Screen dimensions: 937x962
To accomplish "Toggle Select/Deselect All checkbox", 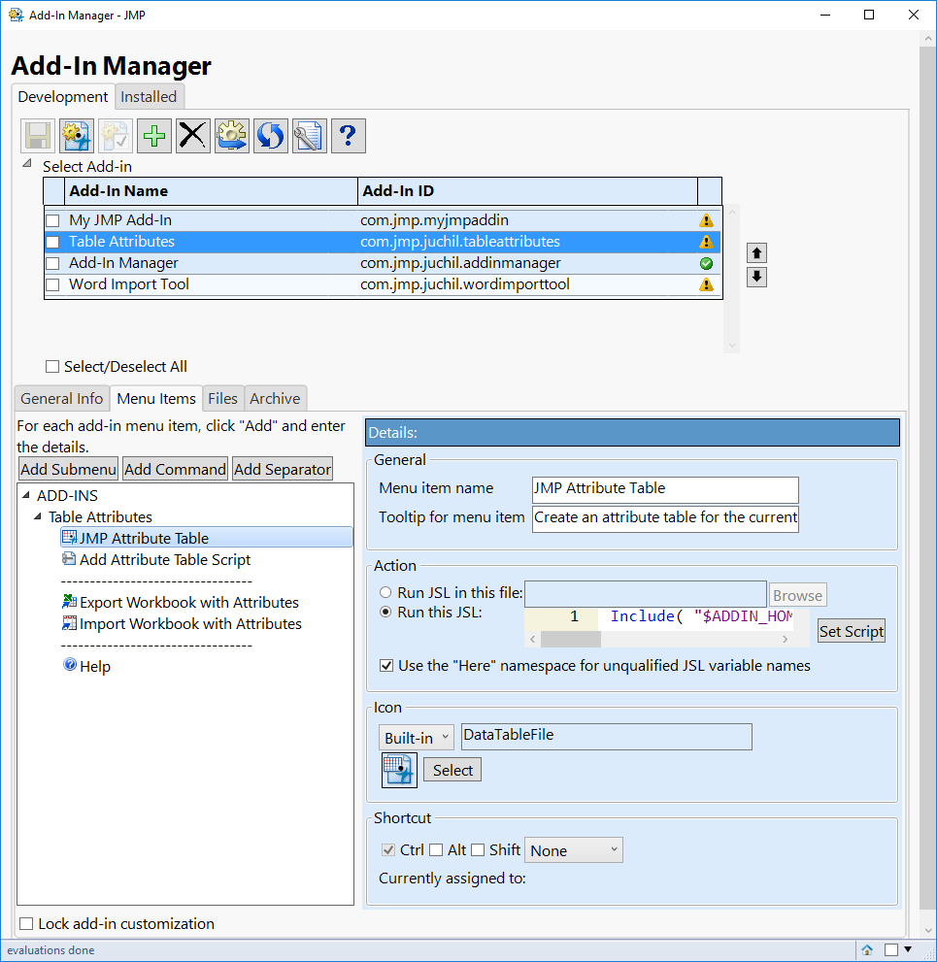I will coord(52,367).
